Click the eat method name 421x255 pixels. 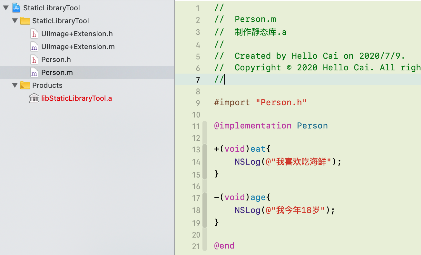[x=258, y=149]
